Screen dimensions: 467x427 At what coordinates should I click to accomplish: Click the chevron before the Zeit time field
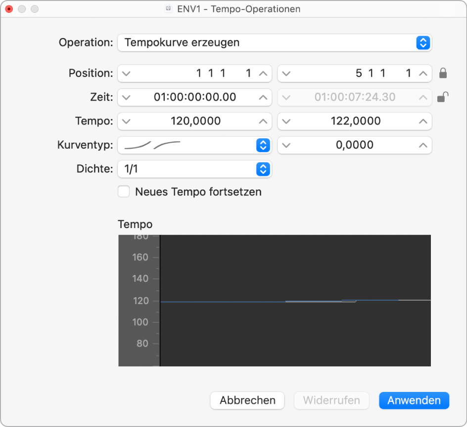[127, 97]
